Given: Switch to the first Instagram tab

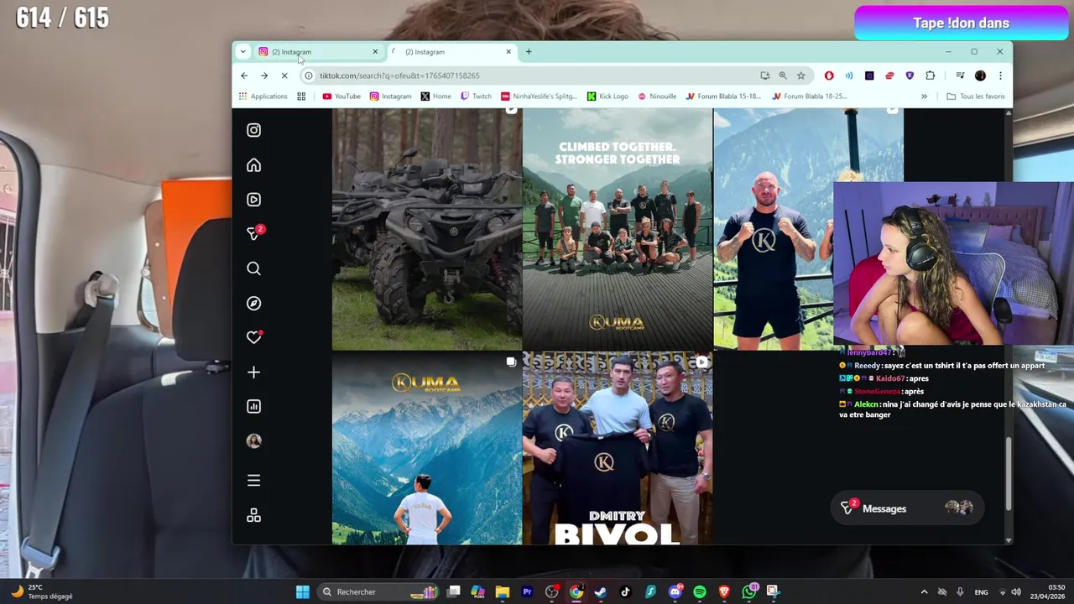Looking at the screenshot, I should (317, 52).
